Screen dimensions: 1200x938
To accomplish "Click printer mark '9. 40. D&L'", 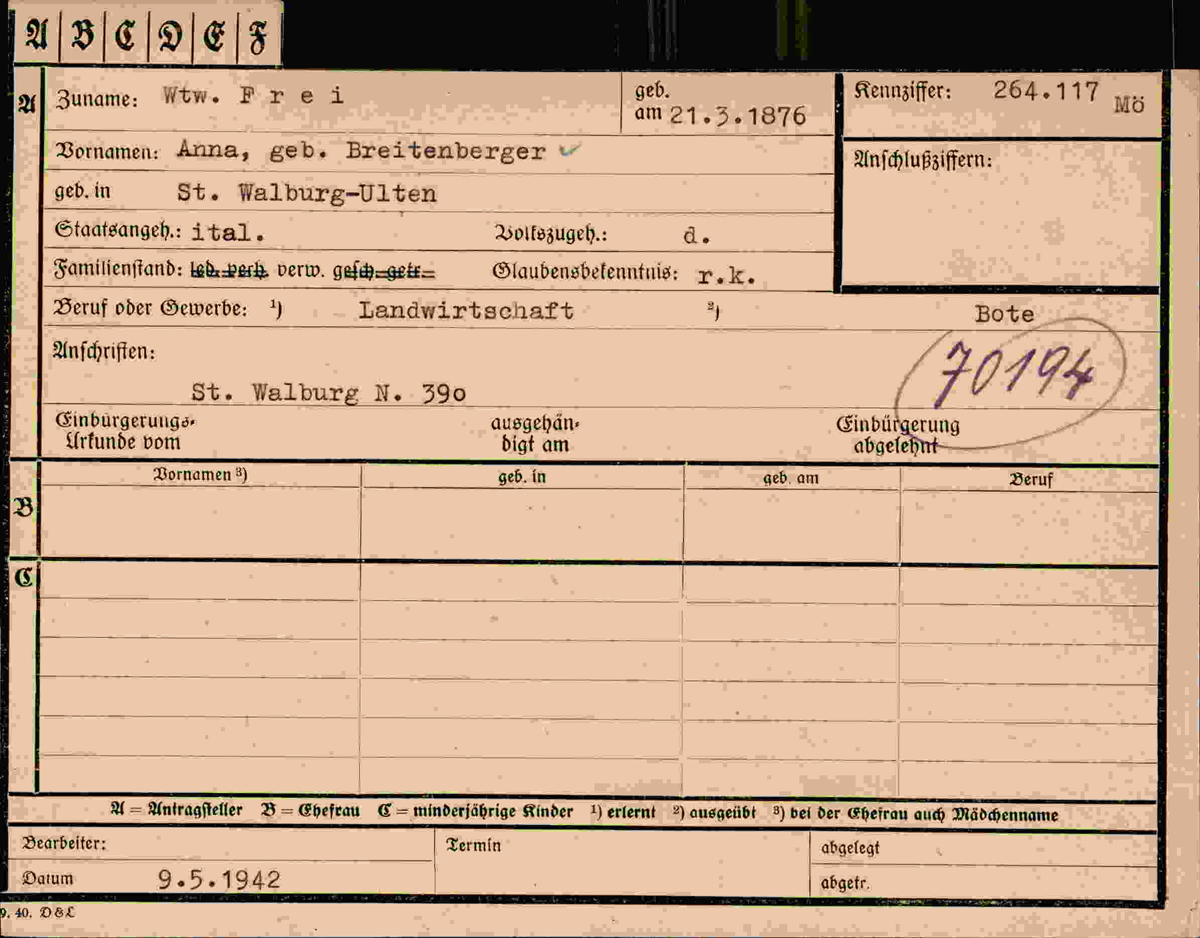I will click(x=37, y=913).
